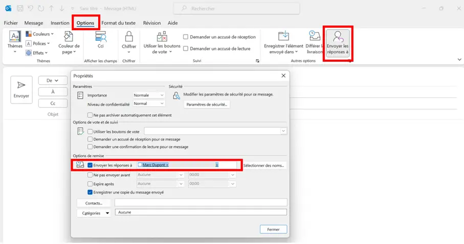
Task: Click the Rechercher search box
Action: [x=236, y=9]
